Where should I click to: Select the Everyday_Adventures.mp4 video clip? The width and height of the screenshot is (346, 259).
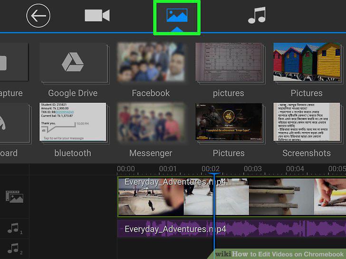[231, 196]
